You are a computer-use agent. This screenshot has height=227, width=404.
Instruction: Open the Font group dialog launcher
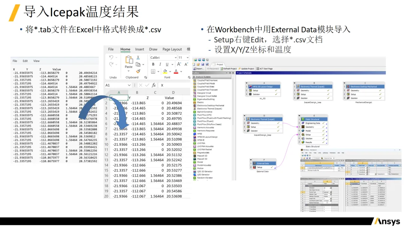tap(189, 77)
